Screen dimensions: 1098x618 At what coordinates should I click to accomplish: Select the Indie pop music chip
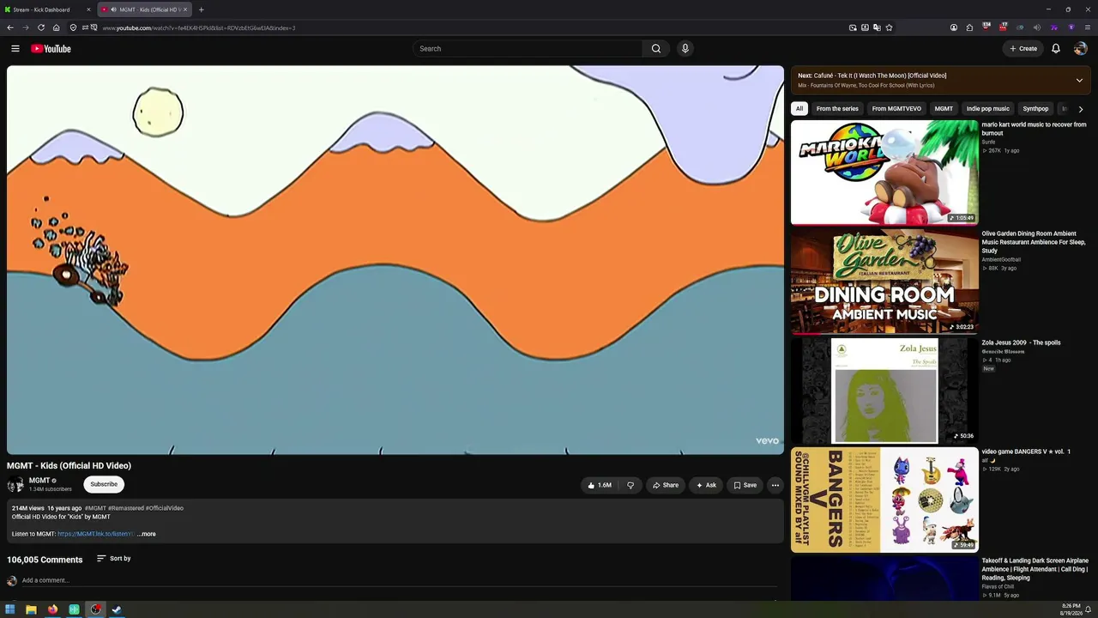[988, 109]
